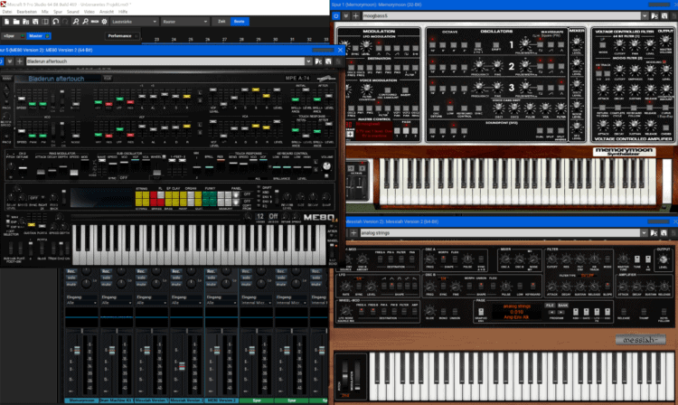The width and height of the screenshot is (678, 405).
Task: Click Memorymoon save preset disk icon
Action: coord(664,16)
